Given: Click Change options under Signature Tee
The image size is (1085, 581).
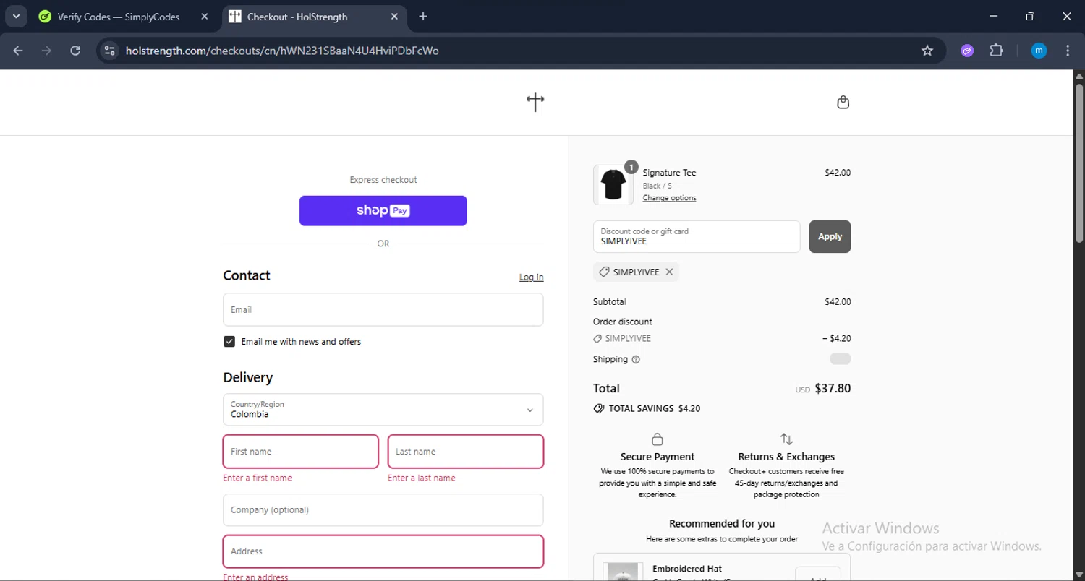Looking at the screenshot, I should coord(669,198).
